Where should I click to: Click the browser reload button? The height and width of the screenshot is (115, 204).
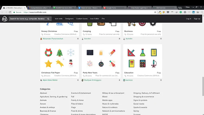10,12
